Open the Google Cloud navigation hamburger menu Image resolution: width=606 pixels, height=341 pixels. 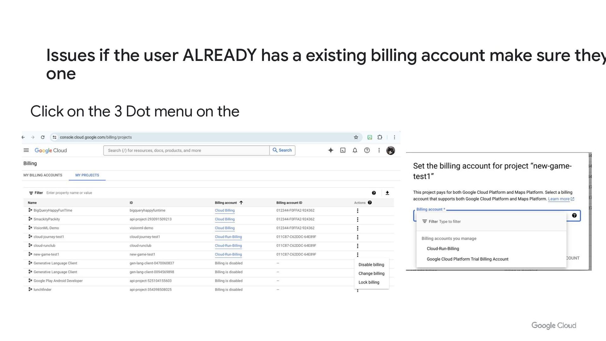click(x=26, y=150)
